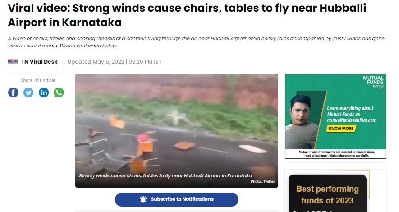Share article on Facebook

(x=13, y=92)
